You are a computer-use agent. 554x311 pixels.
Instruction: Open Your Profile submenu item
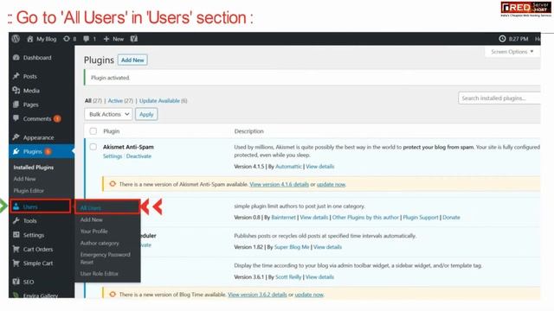[94, 232]
